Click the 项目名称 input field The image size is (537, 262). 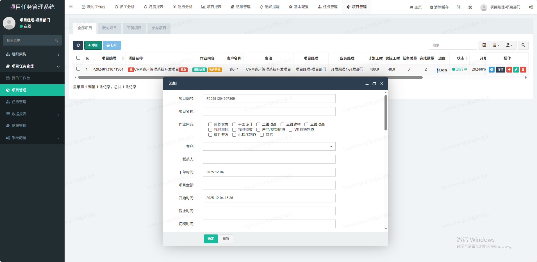[x=269, y=111]
